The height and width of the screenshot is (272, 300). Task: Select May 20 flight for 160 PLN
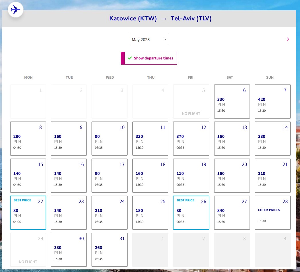(x=232, y=176)
